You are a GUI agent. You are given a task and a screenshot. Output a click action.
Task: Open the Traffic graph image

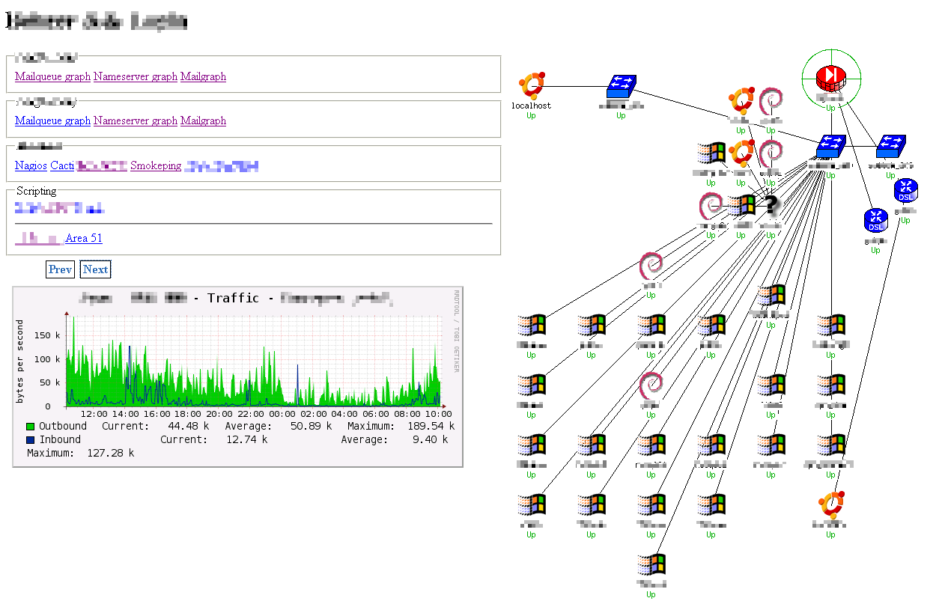point(237,376)
